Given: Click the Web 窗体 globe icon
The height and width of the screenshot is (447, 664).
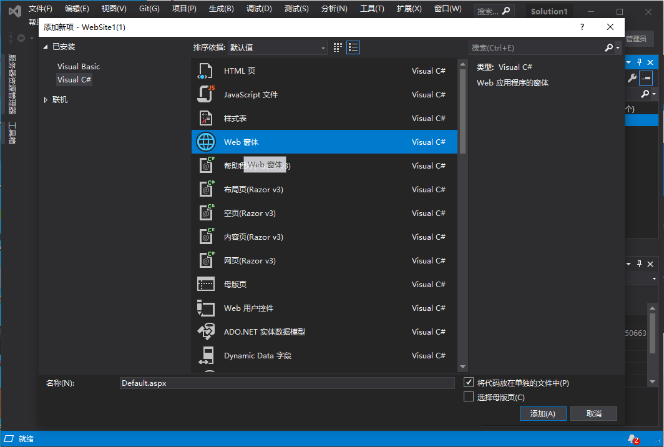Looking at the screenshot, I should point(206,142).
